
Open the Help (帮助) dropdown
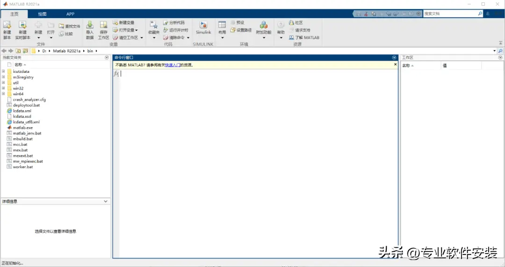pyautogui.click(x=281, y=38)
